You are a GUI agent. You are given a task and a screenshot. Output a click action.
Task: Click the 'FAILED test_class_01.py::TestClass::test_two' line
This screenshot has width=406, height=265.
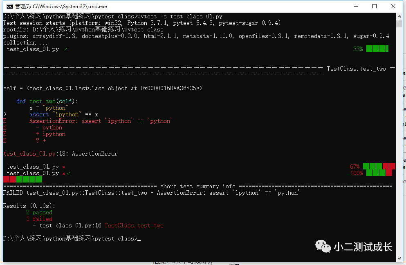coord(151,193)
